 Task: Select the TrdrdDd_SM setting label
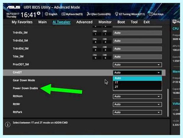[21, 48]
